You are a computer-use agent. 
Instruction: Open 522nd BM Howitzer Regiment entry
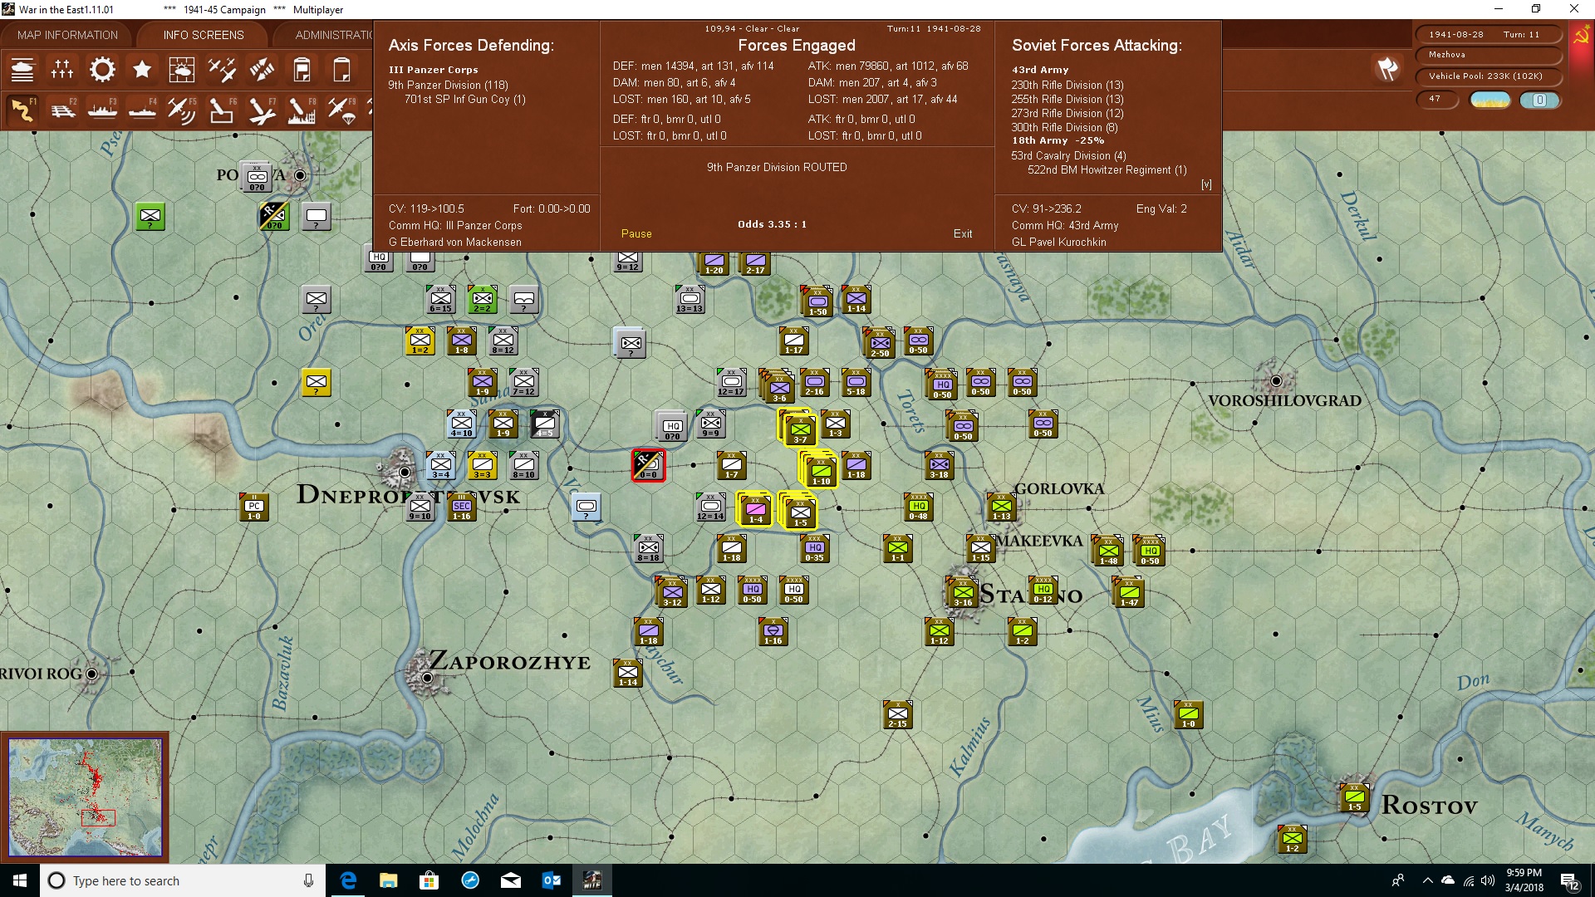[1107, 169]
